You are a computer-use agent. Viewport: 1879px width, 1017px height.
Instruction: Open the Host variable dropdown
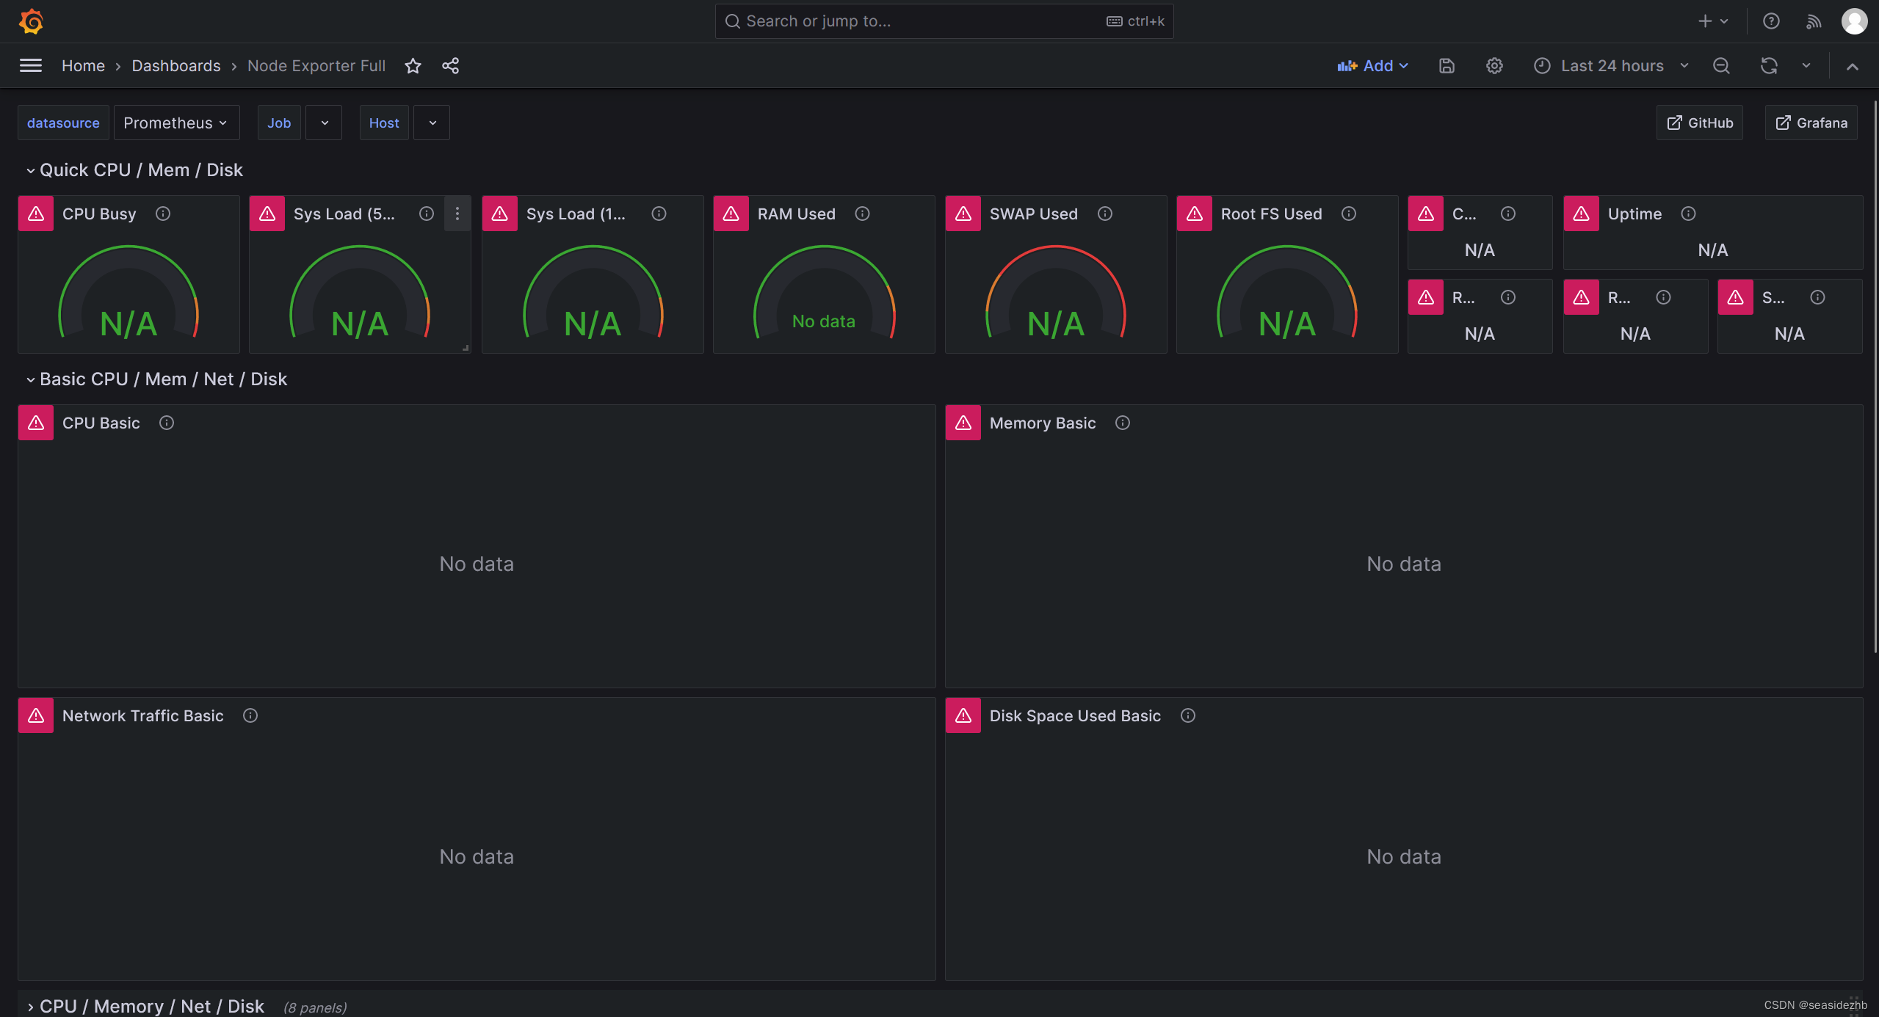(x=432, y=123)
